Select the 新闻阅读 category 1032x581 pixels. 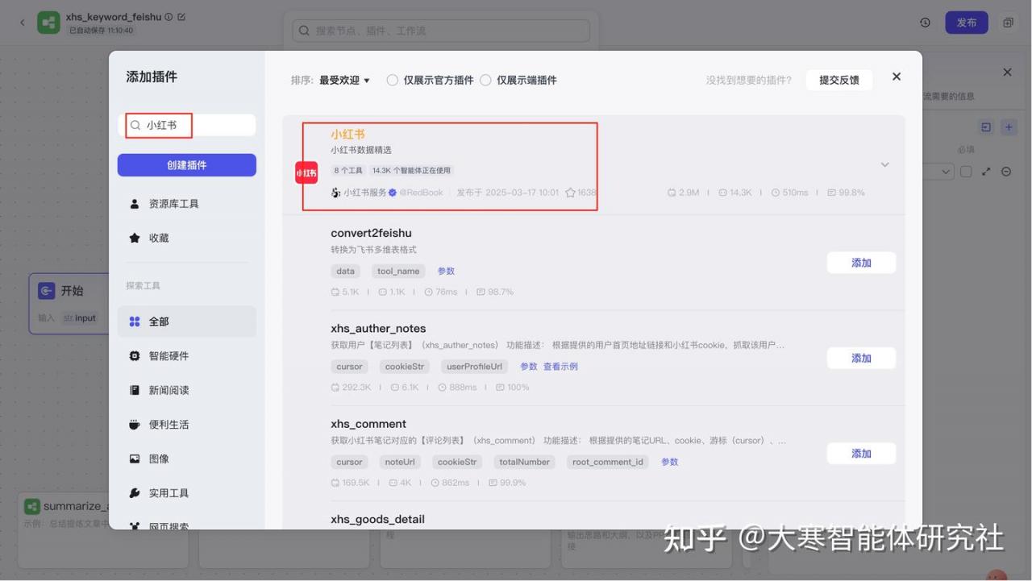[187, 390]
